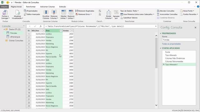Switch to the Transformar tab
The width and height of the screenshot is (200, 112).
pyautogui.click(x=31, y=7)
